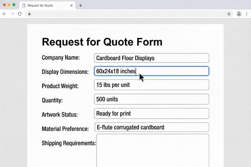Click the Artwork Status input field
This screenshot has width=251, height=167.
click(151, 114)
